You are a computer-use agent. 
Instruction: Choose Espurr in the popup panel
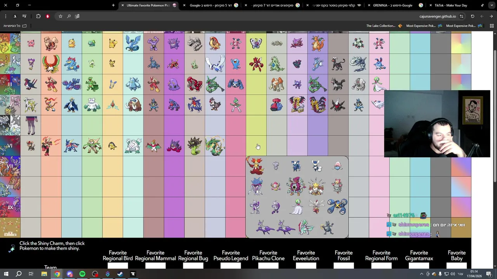pyautogui.click(x=276, y=166)
